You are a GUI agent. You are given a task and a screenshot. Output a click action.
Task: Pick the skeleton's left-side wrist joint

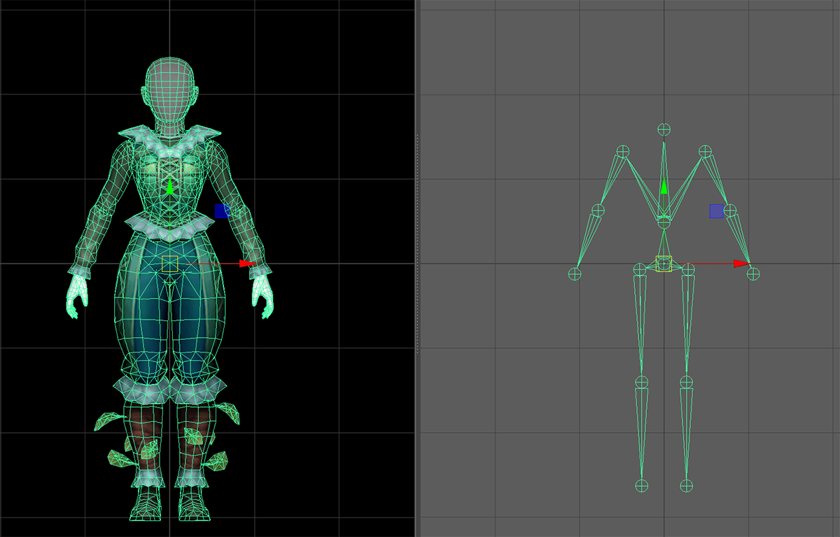tap(575, 274)
